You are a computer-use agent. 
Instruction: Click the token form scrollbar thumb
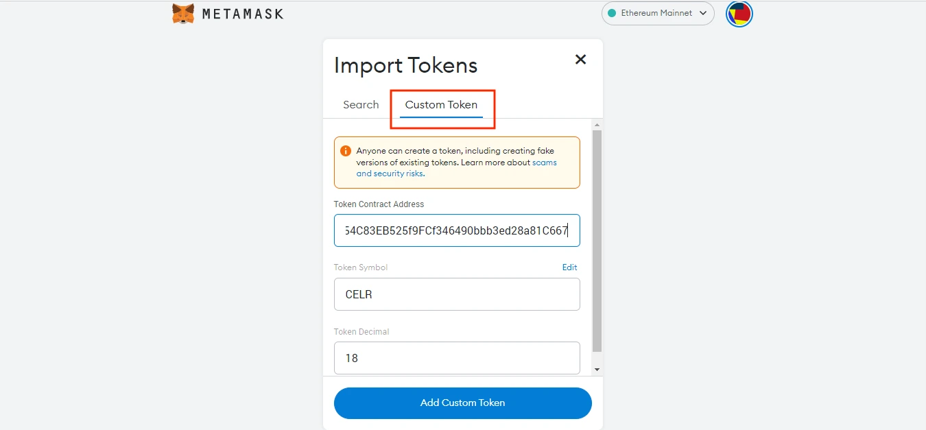[597, 241]
